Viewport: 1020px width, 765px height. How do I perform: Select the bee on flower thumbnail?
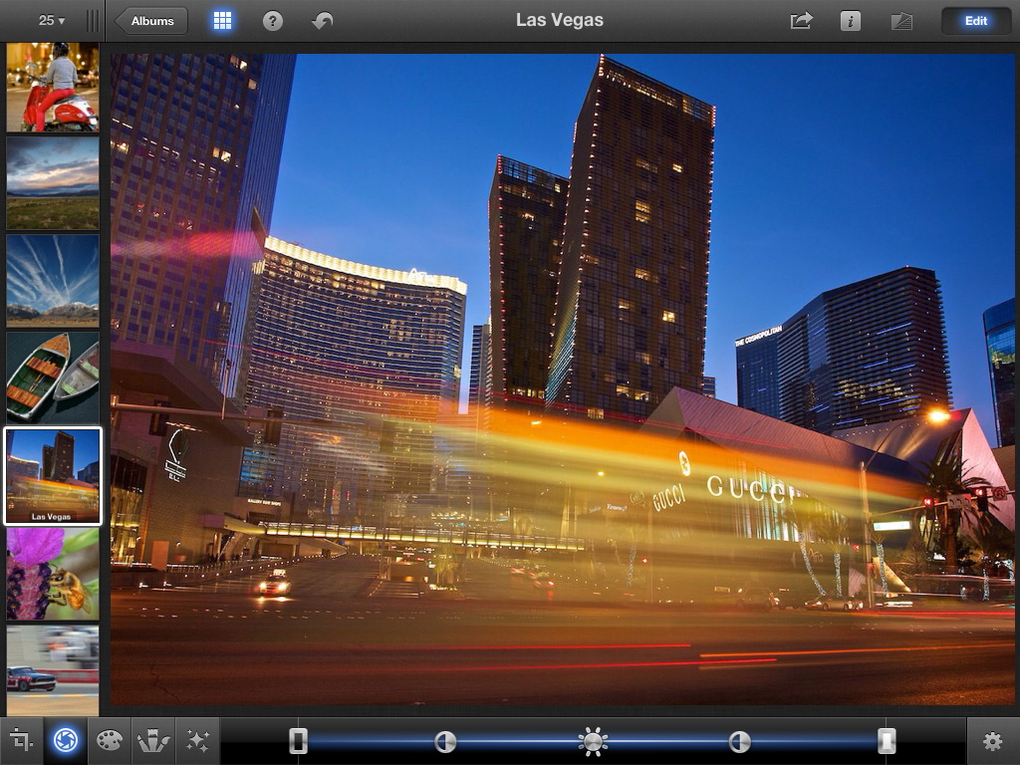tap(53, 574)
